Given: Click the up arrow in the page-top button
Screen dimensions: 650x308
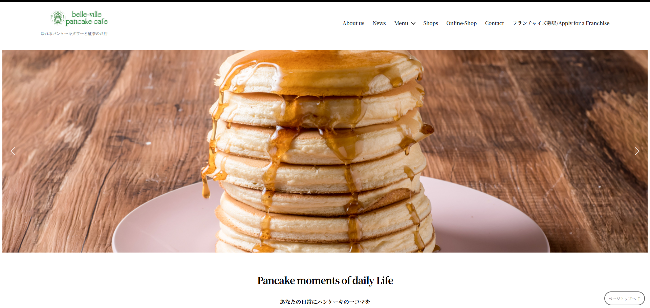Looking at the screenshot, I should point(639,298).
